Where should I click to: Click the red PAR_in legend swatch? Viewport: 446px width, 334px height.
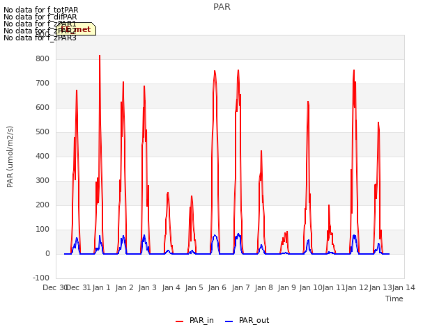point(180,321)
